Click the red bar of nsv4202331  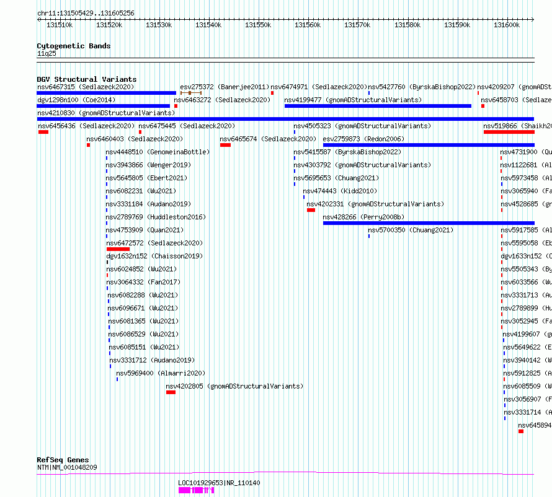[311, 210]
